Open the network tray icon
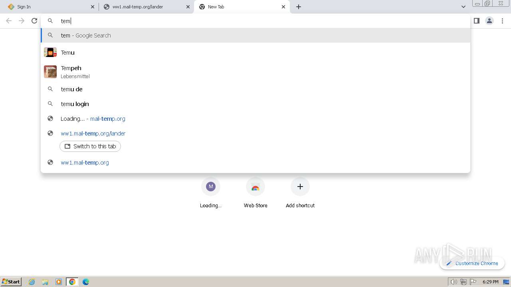This screenshot has height=287, width=511. pyautogui.click(x=463, y=282)
